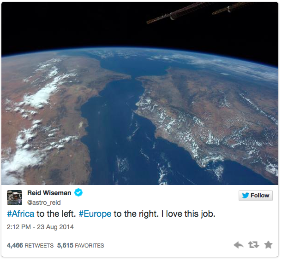
Task: Open the Reid Wiseman name link
Action: point(49,193)
